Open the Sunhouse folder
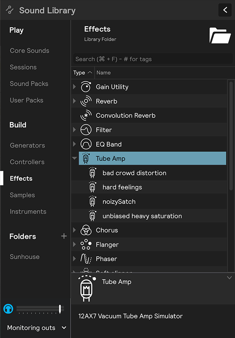The image size is (235, 338). pyautogui.click(x=25, y=257)
